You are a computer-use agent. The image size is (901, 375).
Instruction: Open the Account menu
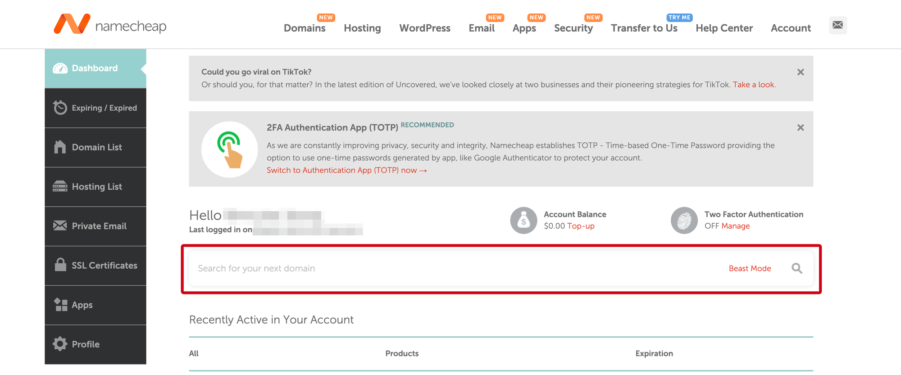(x=791, y=28)
